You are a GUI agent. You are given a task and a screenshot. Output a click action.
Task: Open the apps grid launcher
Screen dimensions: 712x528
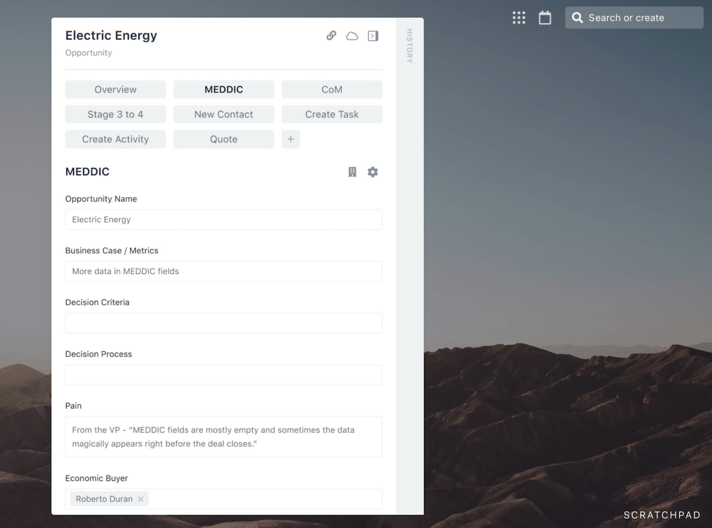[518, 17]
